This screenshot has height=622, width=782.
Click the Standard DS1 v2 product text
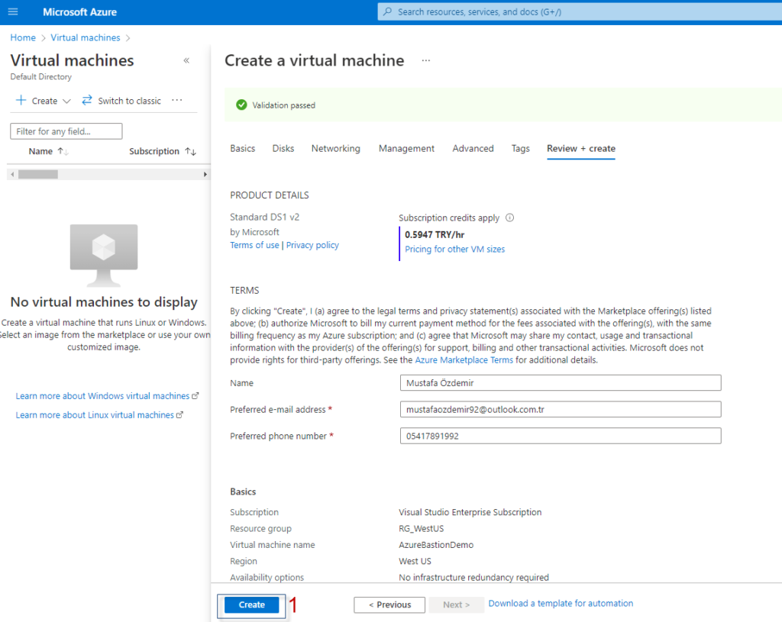[x=264, y=217]
